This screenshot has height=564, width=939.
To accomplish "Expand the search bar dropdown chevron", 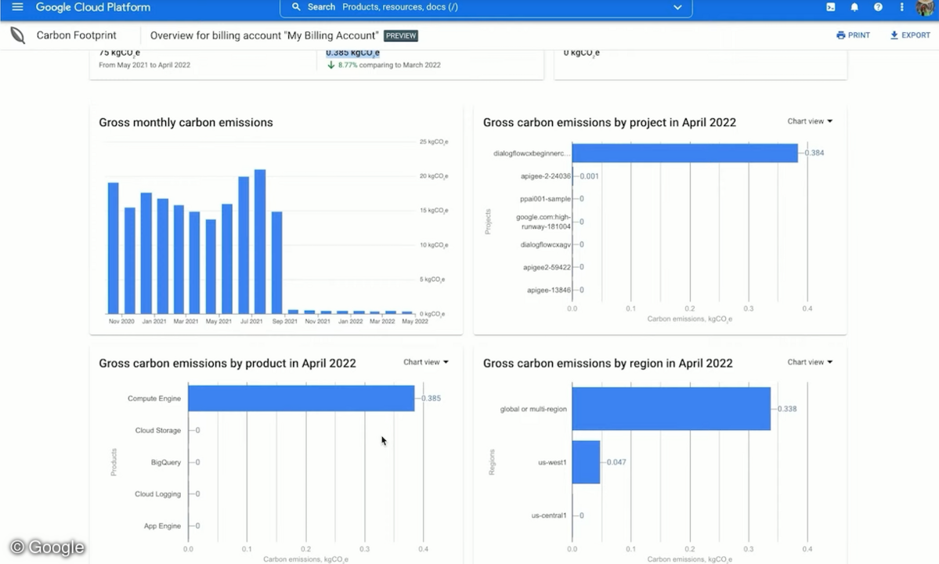I will (x=677, y=7).
